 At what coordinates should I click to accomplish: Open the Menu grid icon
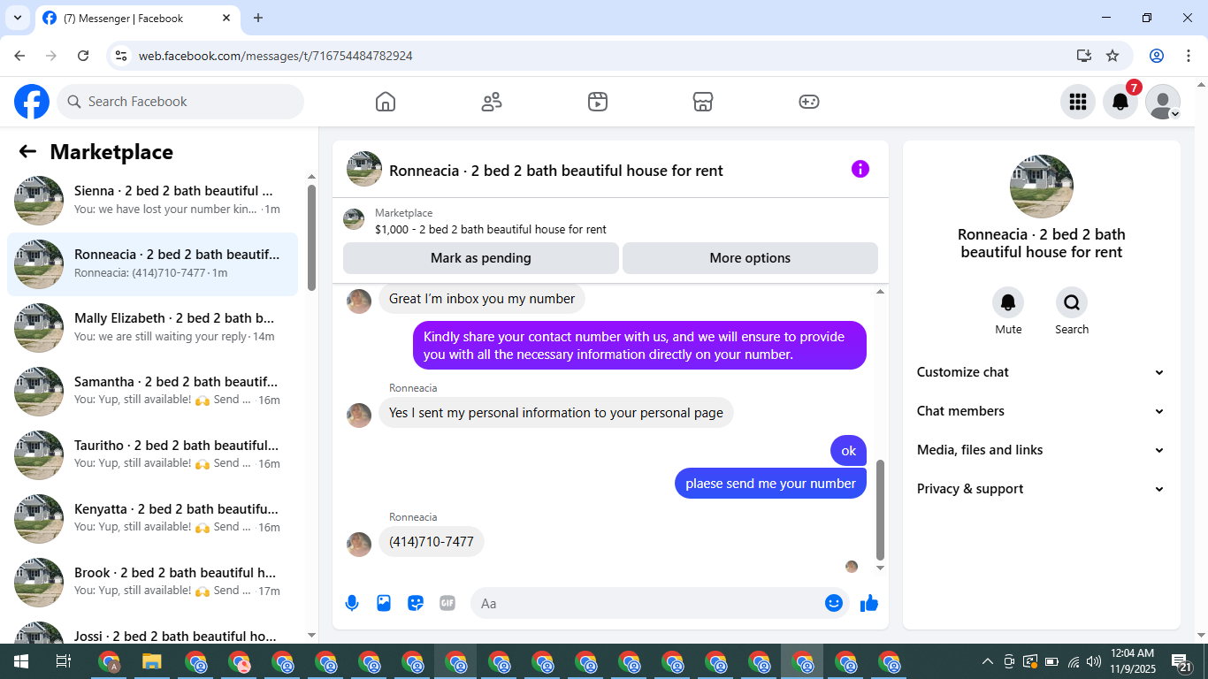click(1078, 102)
